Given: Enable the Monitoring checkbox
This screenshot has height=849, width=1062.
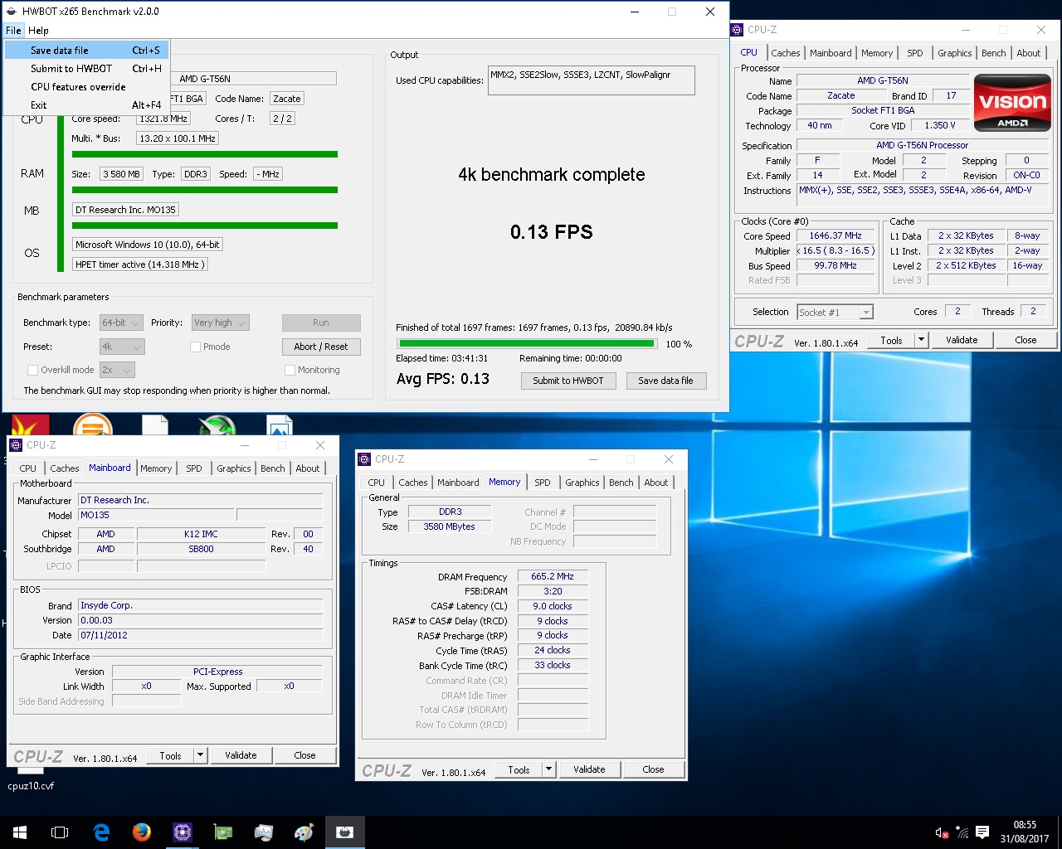Looking at the screenshot, I should 290,370.
